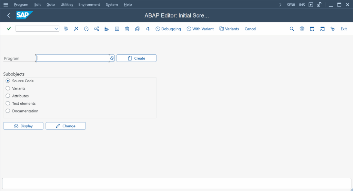Image resolution: width=353 pixels, height=191 pixels.
Task: Open the Environment menu
Action: [x=89, y=4]
